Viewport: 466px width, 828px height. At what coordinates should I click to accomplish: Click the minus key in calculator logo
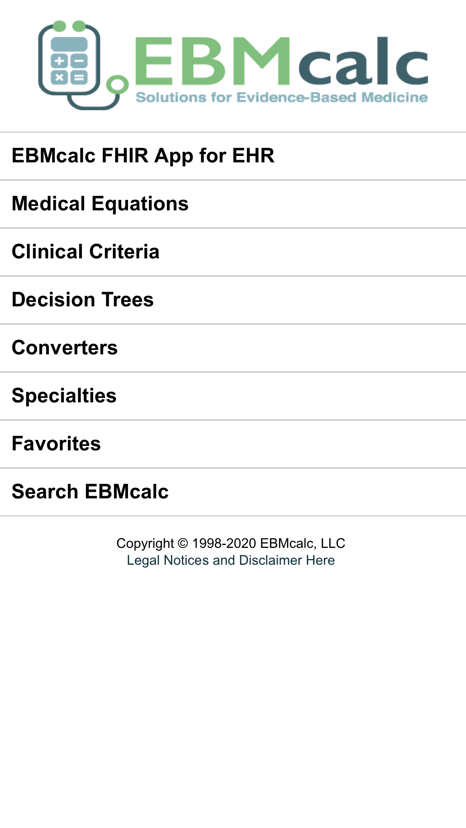click(x=79, y=61)
